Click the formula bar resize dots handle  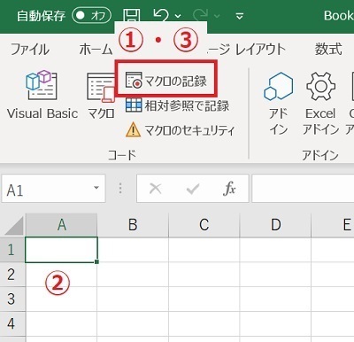coord(120,188)
